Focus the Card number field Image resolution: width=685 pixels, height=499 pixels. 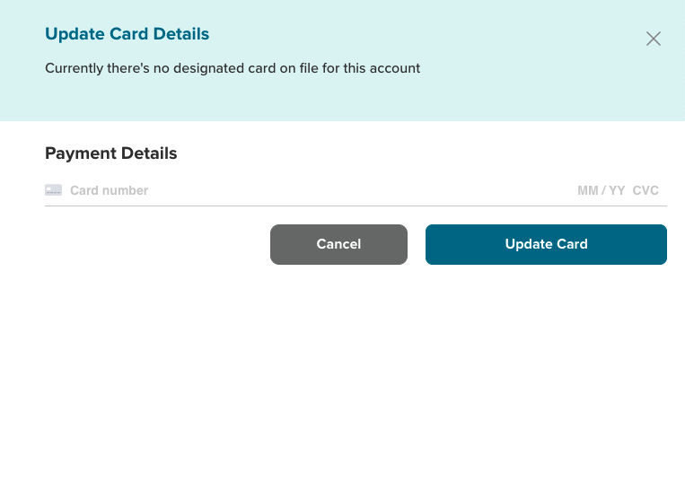tap(269, 190)
